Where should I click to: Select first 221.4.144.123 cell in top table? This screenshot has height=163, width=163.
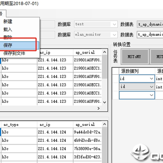coord(52,60)
